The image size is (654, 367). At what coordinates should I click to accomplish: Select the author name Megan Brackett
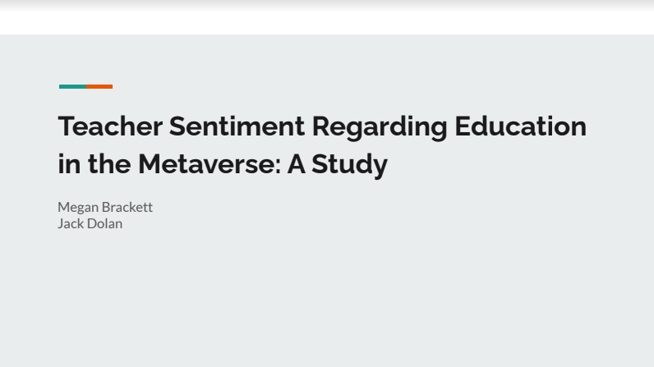click(x=105, y=207)
